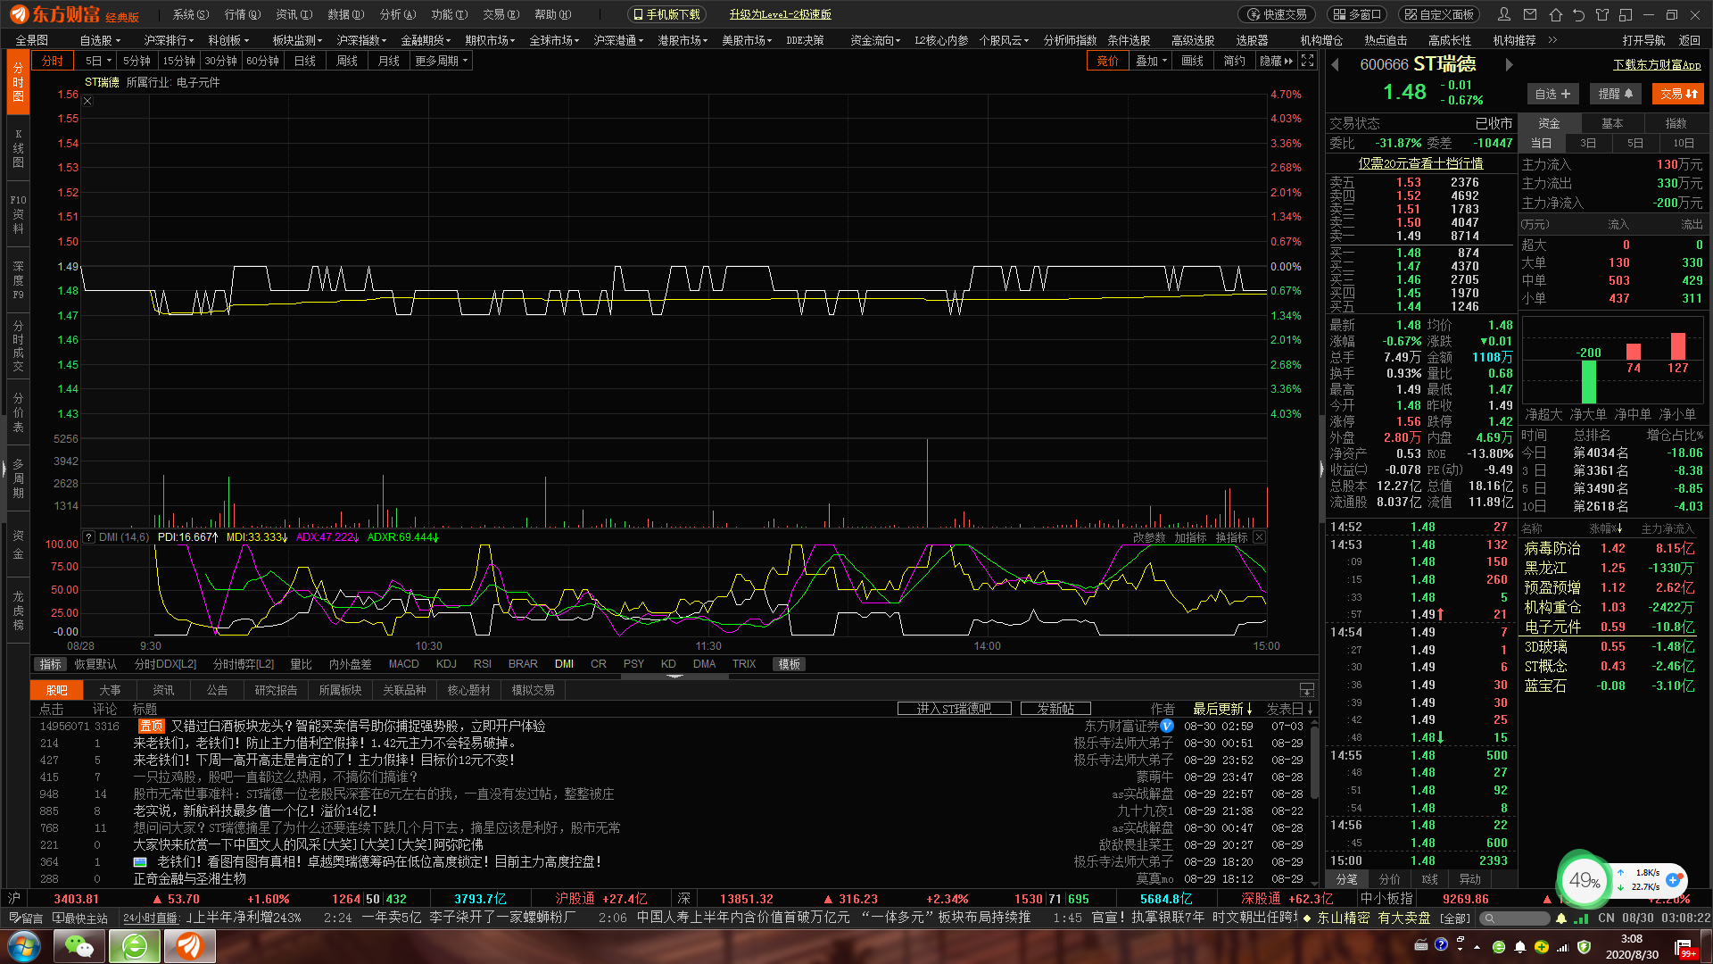
Task: Go to home page icon
Action: coord(1555,14)
